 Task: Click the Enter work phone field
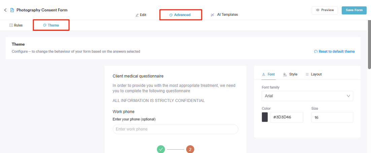175,129
